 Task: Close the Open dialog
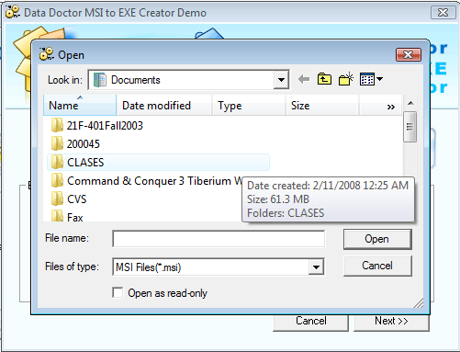pyautogui.click(x=409, y=55)
